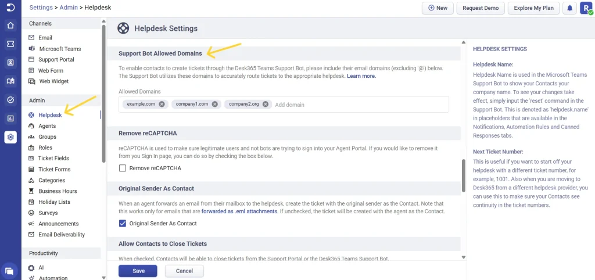Click the Cancel button
This screenshot has height=280, width=595.
pyautogui.click(x=184, y=271)
